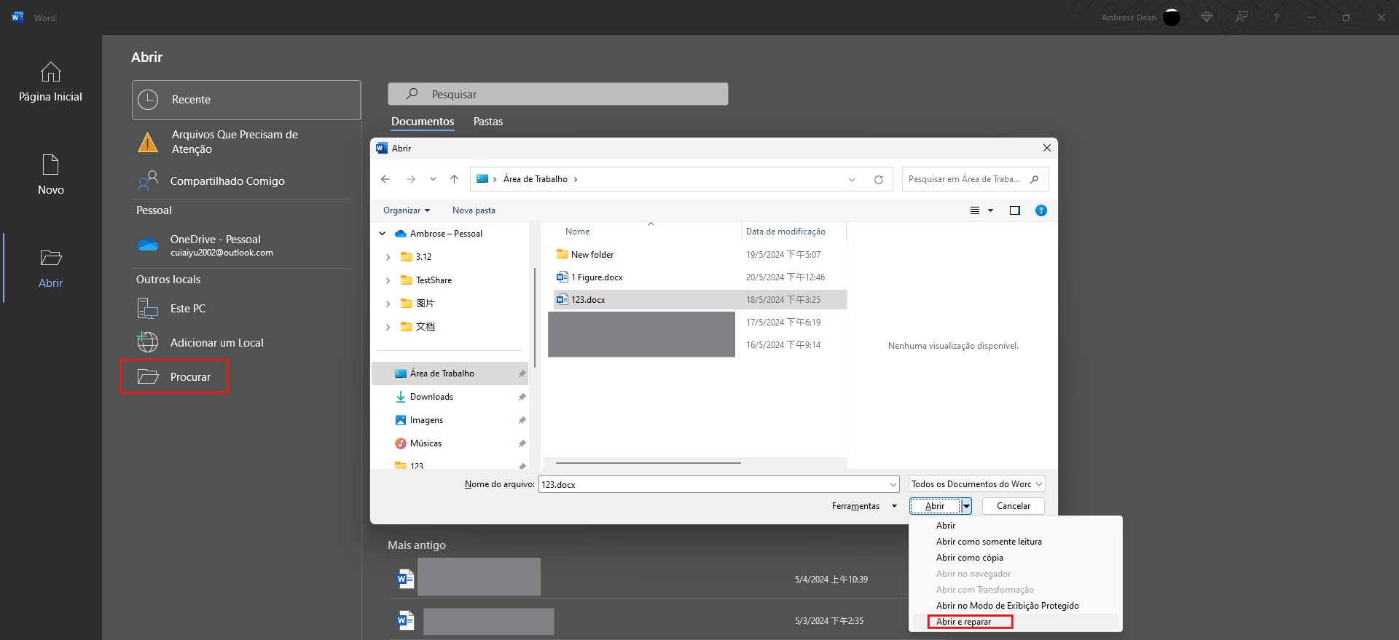Click the Abrir button in dialog
This screenshot has height=640, width=1399.
[935, 506]
